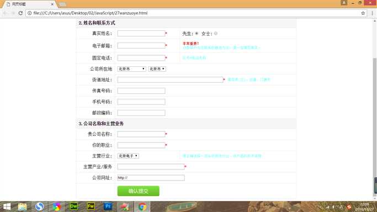Click the forward navigation arrow
This screenshot has height=212, width=377.
(x=13, y=13)
